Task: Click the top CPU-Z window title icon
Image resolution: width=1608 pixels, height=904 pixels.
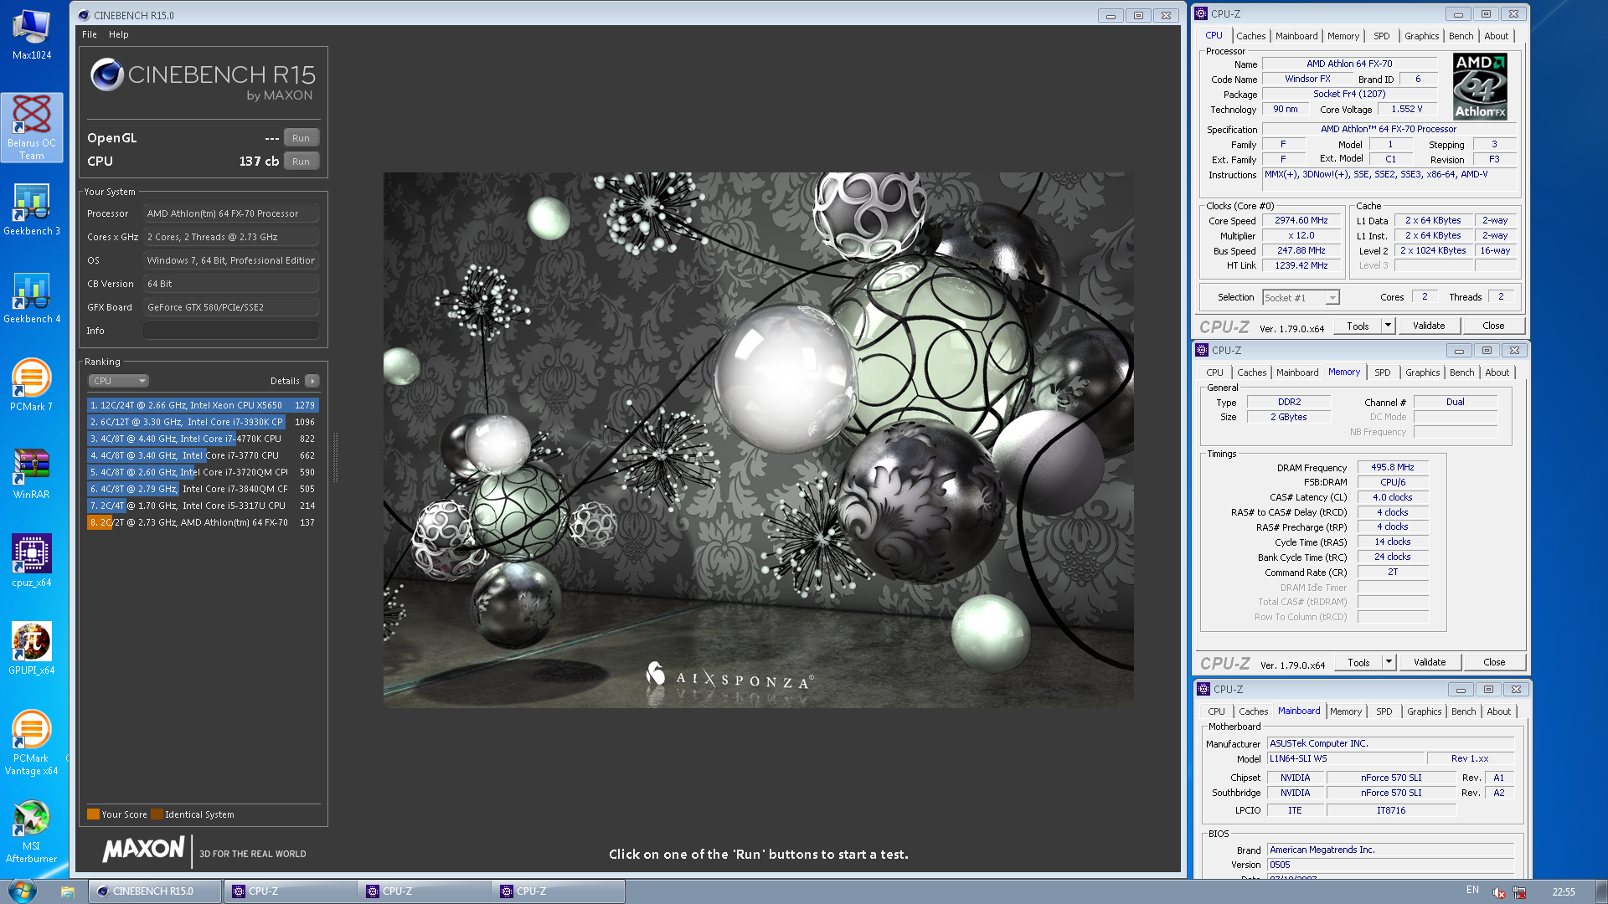Action: point(1201,13)
